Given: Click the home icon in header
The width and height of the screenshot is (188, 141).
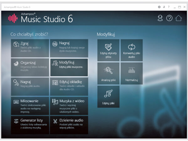Looking at the screenshot, I should (178, 18).
